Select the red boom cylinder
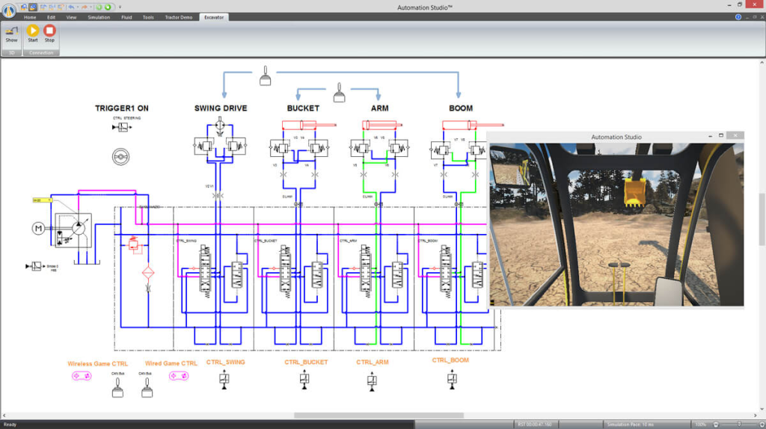 click(472, 126)
